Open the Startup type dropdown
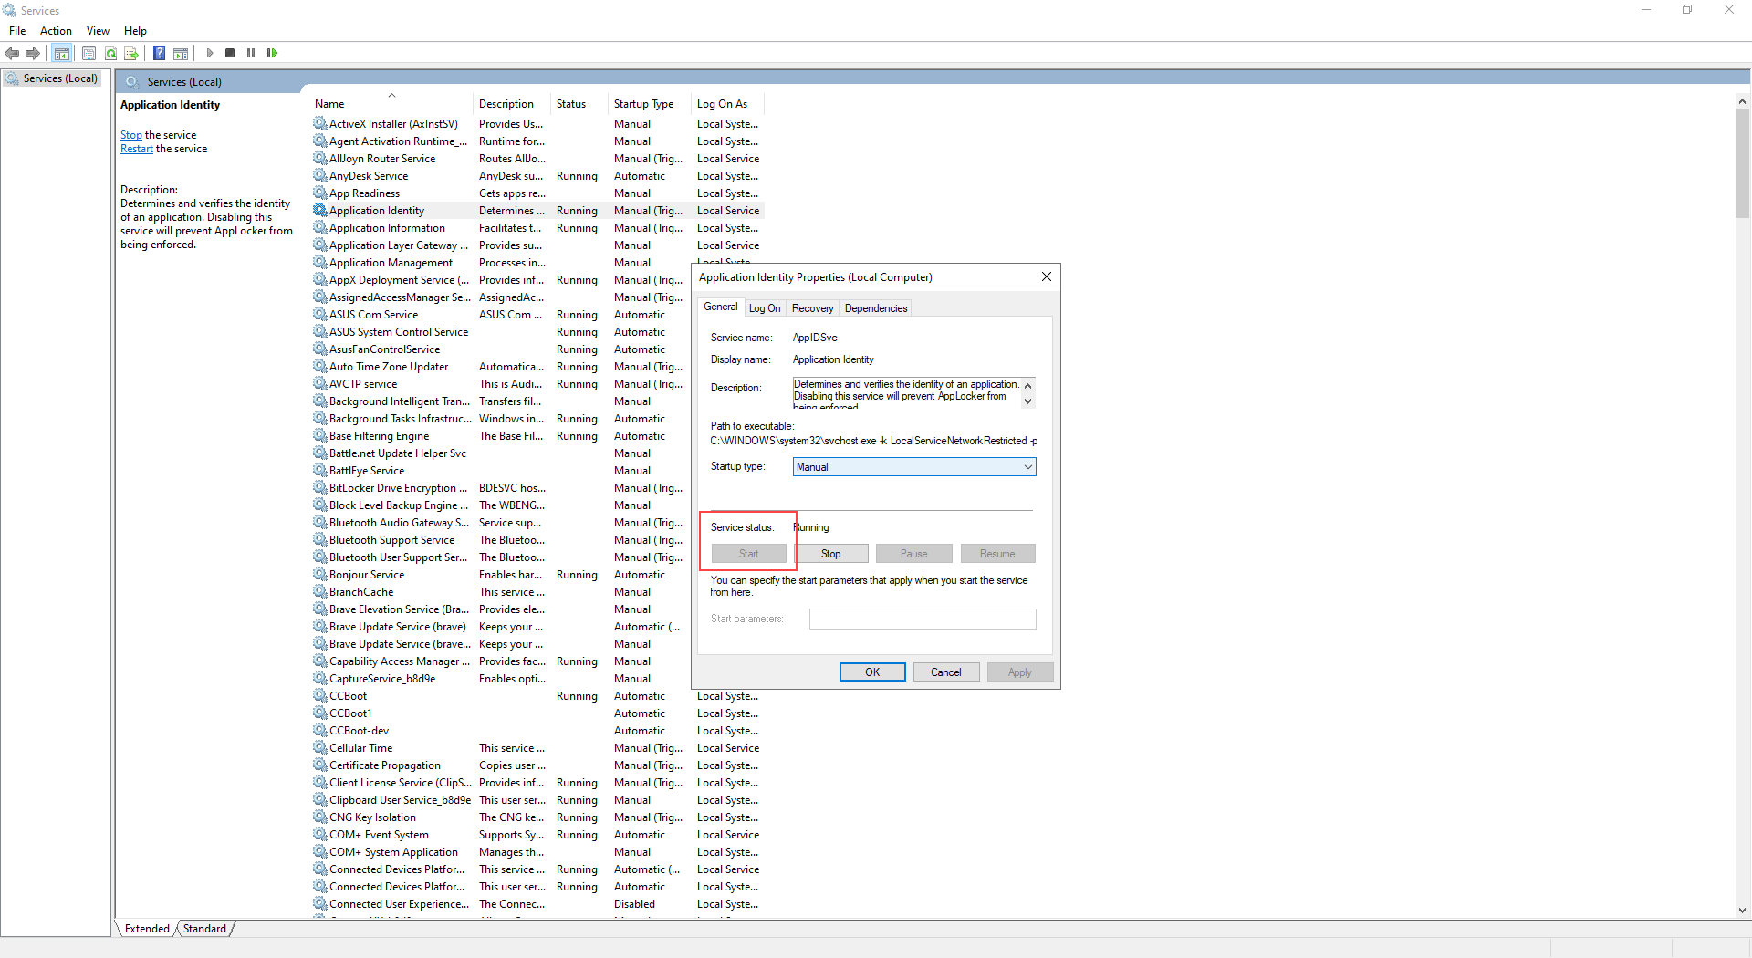This screenshot has width=1752, height=958. (x=913, y=467)
